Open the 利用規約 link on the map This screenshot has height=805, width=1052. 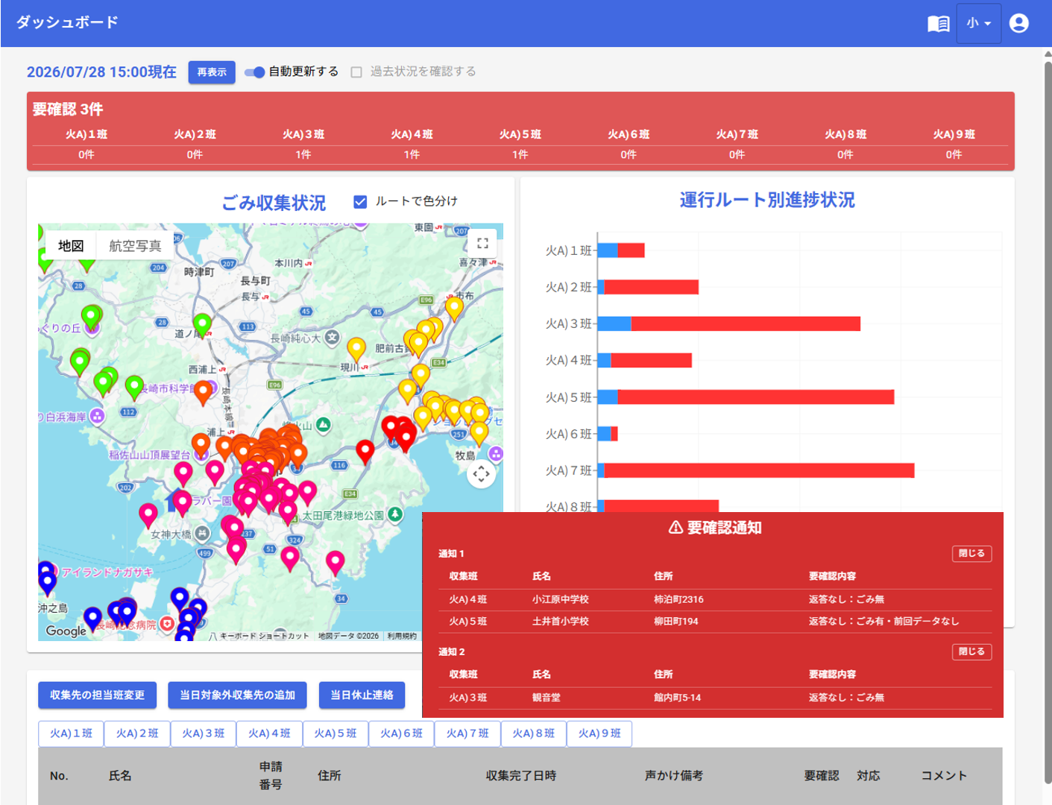[402, 636]
